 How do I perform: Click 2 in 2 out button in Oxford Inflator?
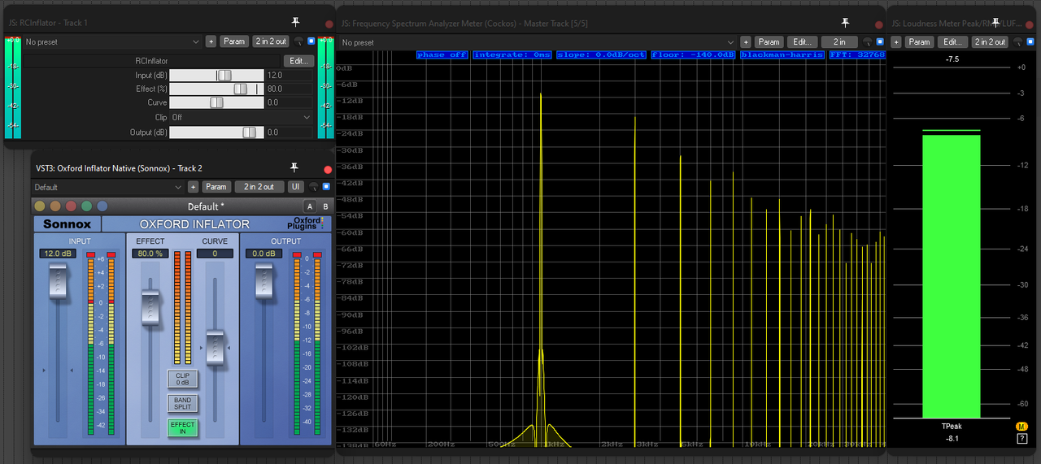(259, 187)
